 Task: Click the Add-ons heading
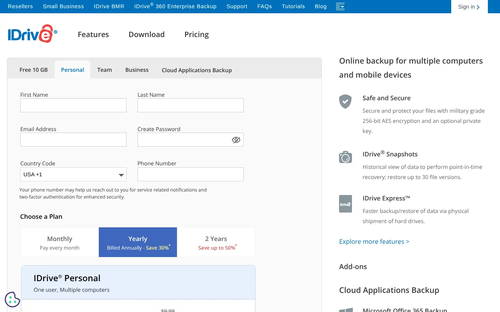353,267
